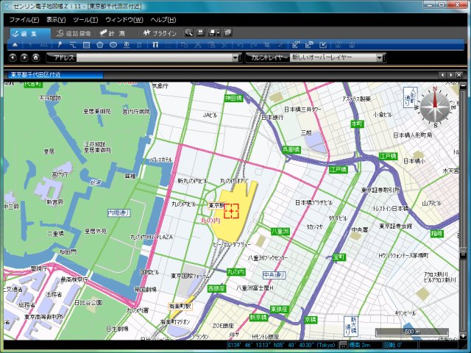This screenshot has width=471, height=353.
Task: Select the pentagon polygon tool
Action: point(100,45)
